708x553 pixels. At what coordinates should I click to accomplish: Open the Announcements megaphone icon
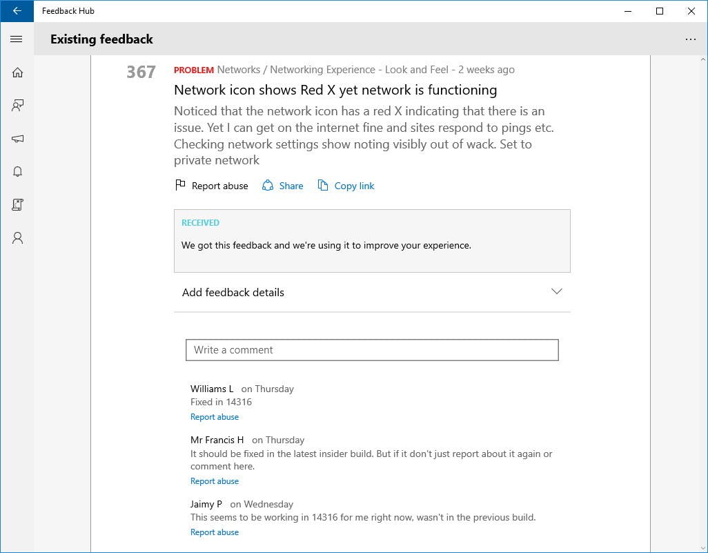[x=17, y=139]
